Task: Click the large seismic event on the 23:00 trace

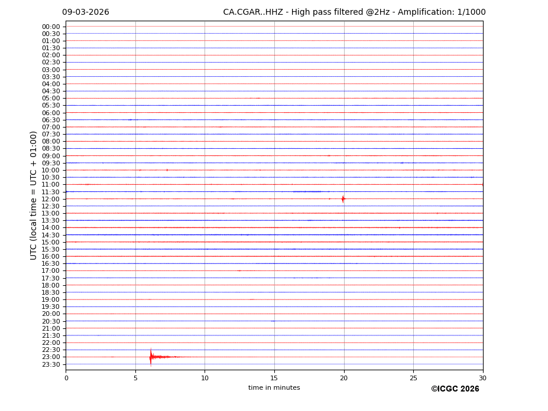Action: 151,357
